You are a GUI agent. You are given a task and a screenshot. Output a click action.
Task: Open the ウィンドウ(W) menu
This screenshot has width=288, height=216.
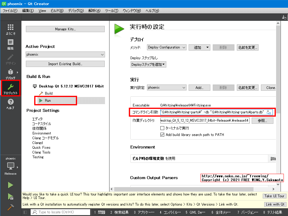pos(132,11)
